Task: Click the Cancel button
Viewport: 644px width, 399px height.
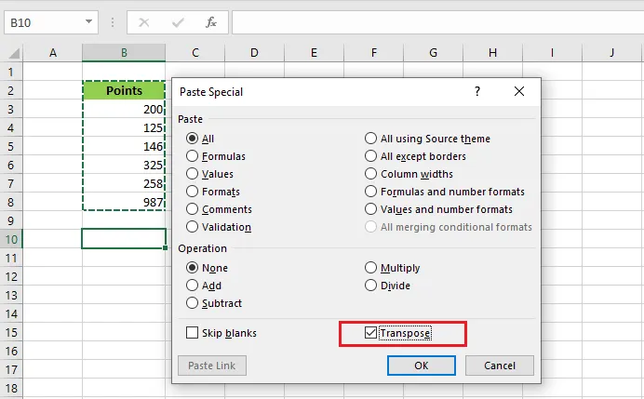Action: pos(500,366)
